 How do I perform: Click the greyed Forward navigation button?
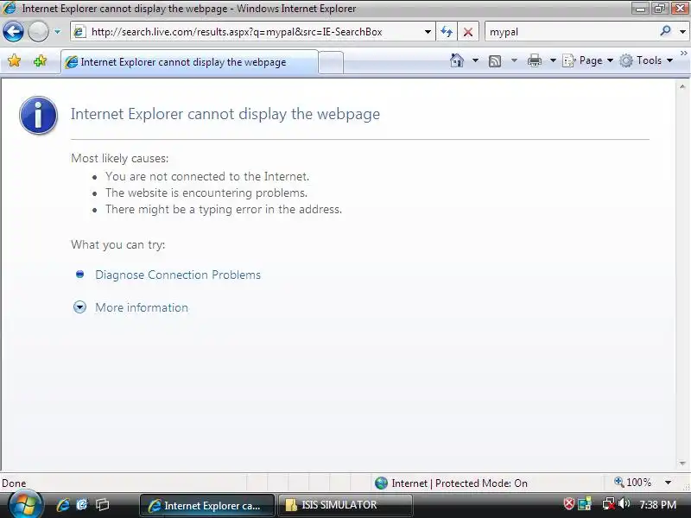[x=38, y=32]
